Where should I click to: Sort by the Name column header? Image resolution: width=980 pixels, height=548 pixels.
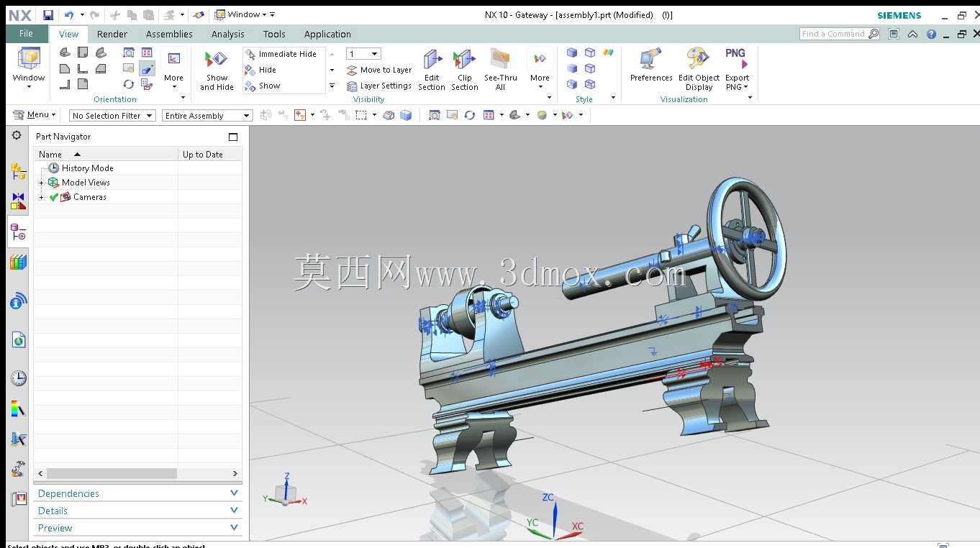coord(106,154)
